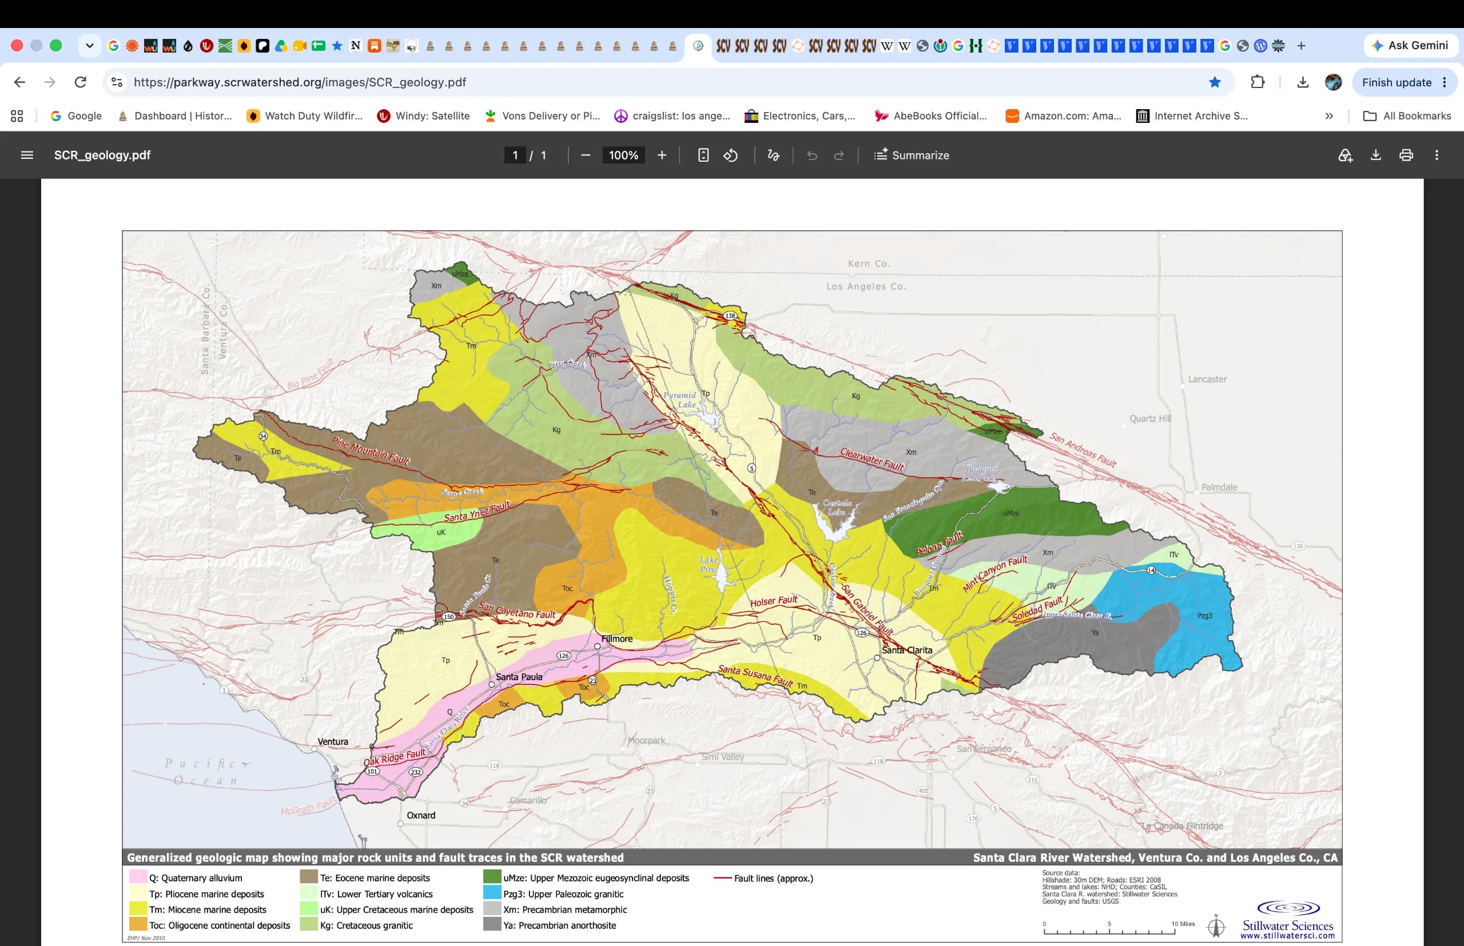
Task: Zoom in the PDF with plus icon
Action: pos(662,155)
